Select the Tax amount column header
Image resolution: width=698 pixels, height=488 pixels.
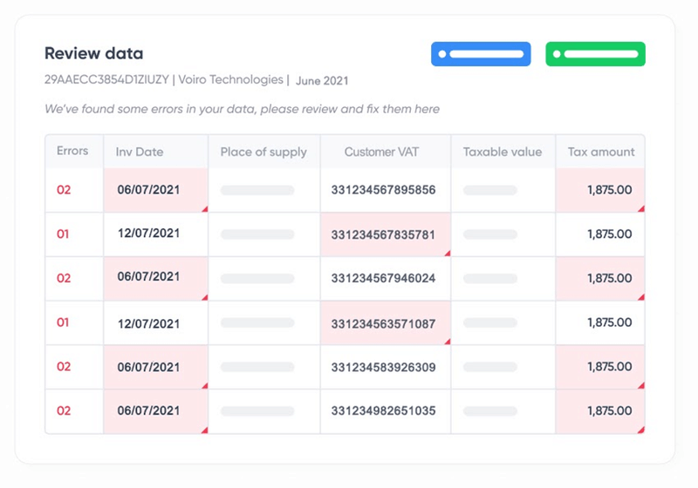pyautogui.click(x=601, y=152)
